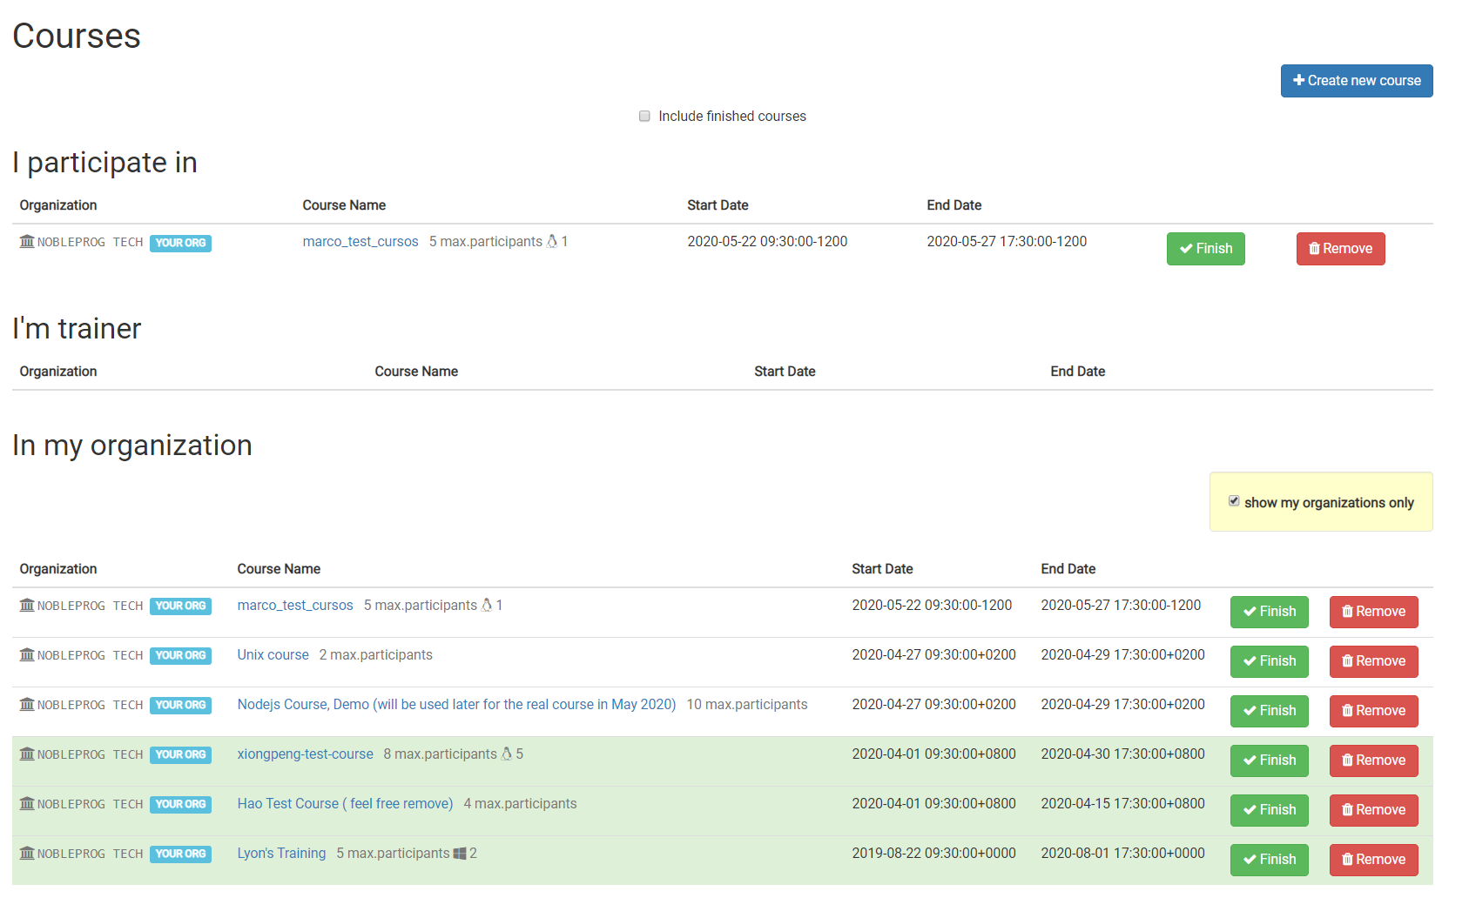Click 2020-04-29 17:30:00+0200 end date of Unix course
The height and width of the screenshot is (918, 1469).
(1123, 655)
